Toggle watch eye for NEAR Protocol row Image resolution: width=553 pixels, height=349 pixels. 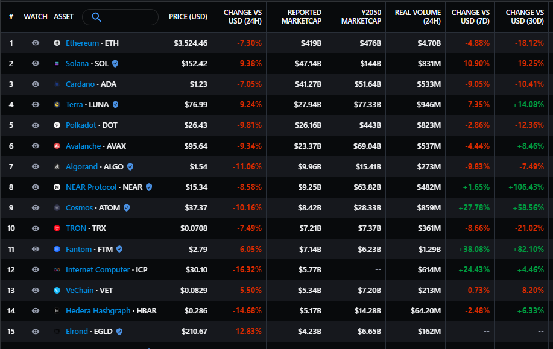(x=35, y=187)
